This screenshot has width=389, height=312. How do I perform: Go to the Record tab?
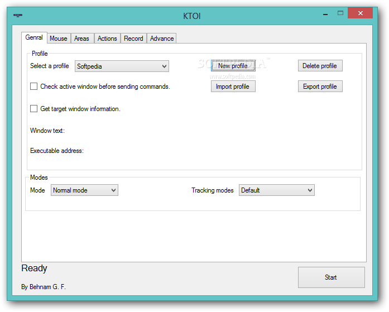coord(133,39)
